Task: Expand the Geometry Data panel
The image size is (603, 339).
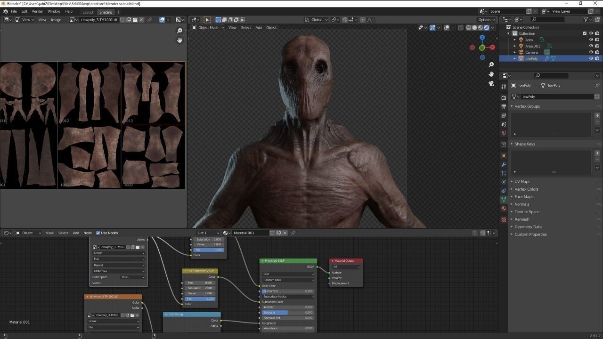Action: point(528,226)
